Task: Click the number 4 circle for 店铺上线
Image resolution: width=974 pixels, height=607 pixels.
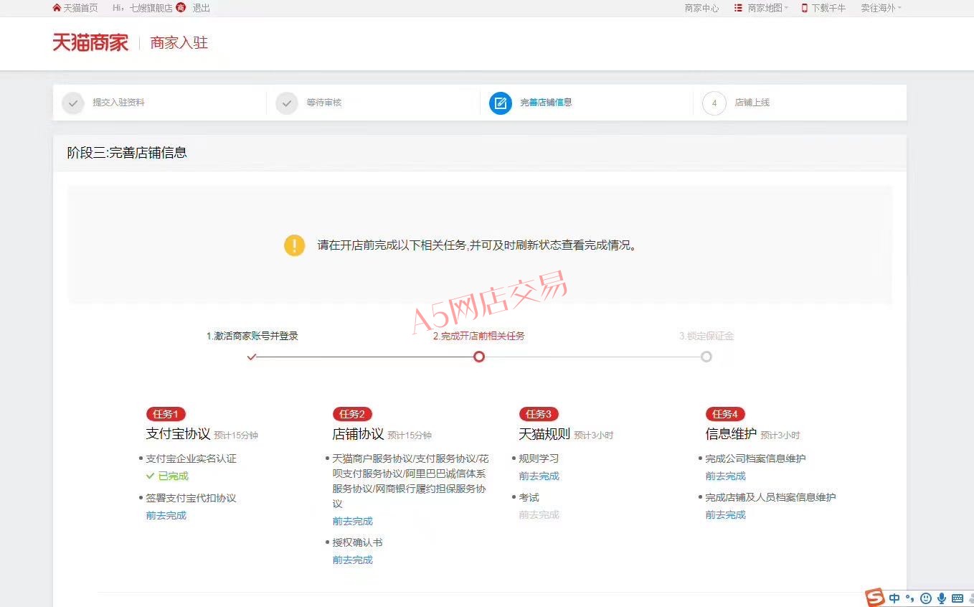Action: click(714, 103)
